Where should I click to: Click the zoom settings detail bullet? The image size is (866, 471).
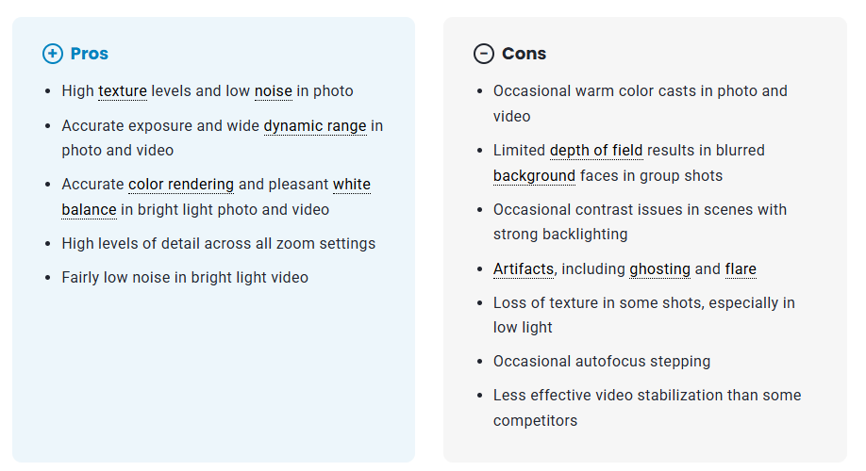219,244
